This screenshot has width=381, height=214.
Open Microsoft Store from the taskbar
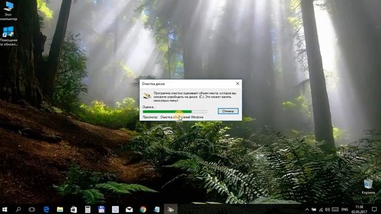coord(74,209)
